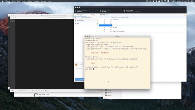The image size is (195, 110).
Task: Click the red 'test' untracked file in terminal
Action: pyautogui.click(x=93, y=63)
